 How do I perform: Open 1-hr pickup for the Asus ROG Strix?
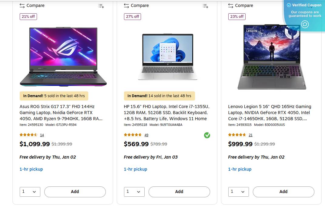point(31,169)
